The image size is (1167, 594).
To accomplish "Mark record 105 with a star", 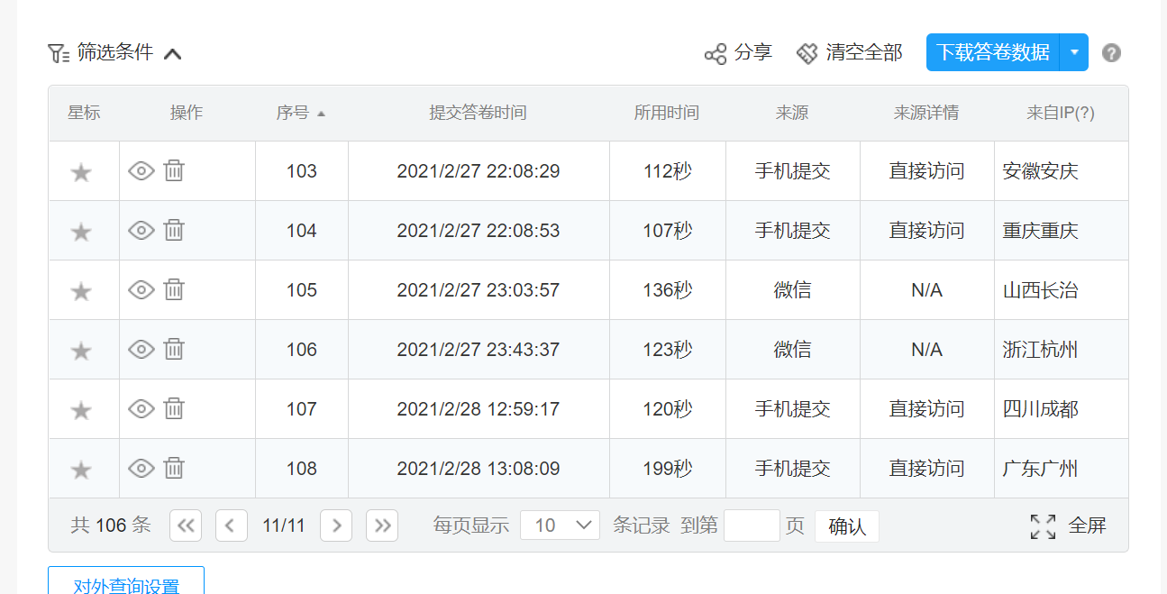I will 81,291.
